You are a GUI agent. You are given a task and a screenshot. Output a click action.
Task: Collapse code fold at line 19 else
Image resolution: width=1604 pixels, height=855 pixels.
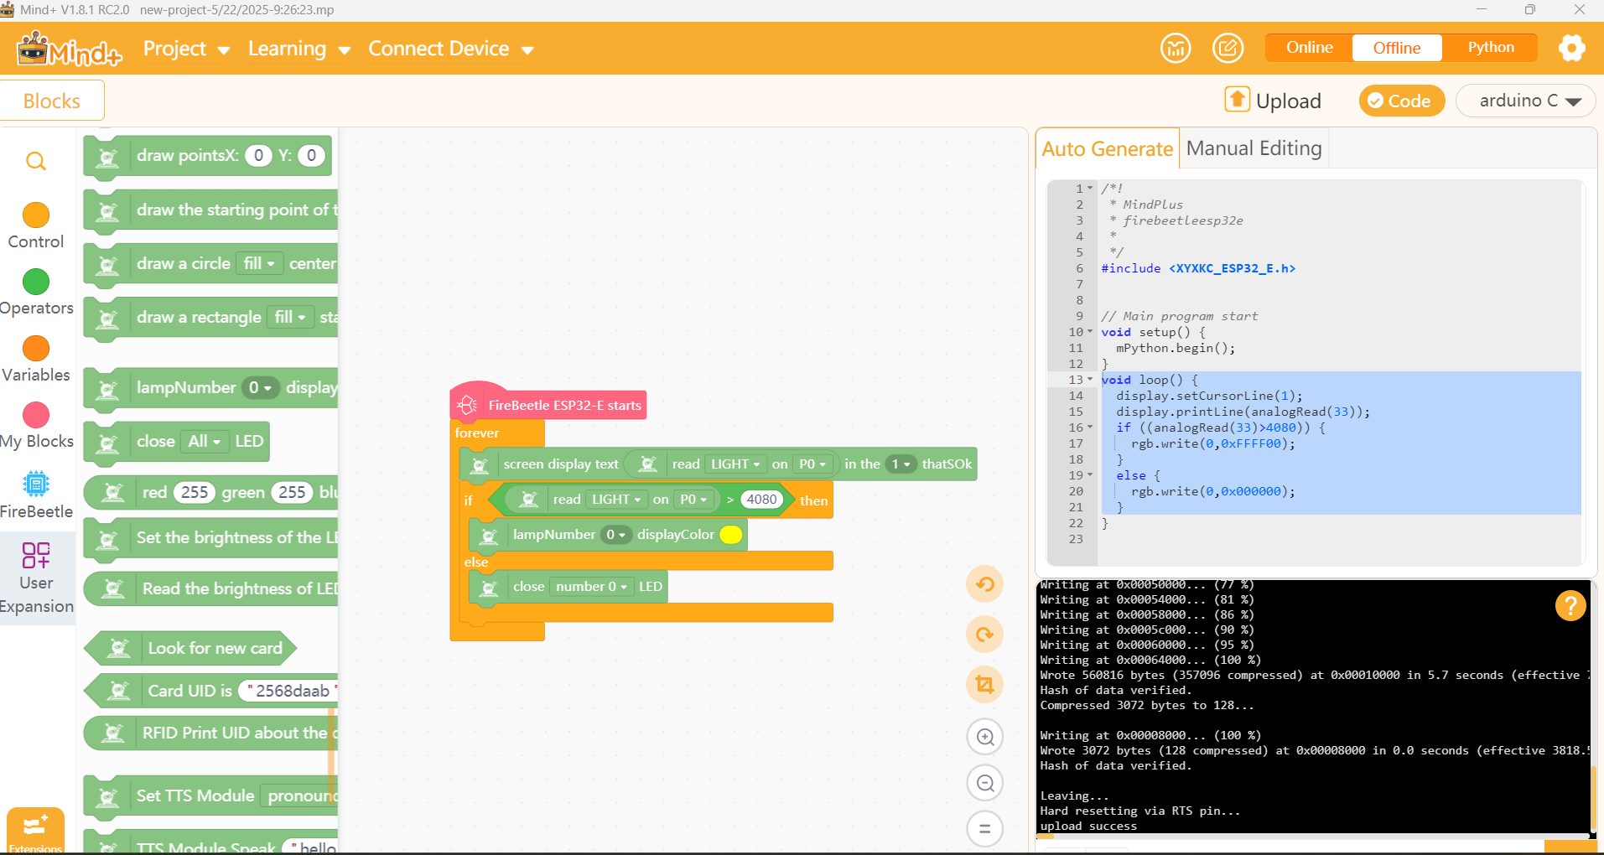coord(1090,475)
